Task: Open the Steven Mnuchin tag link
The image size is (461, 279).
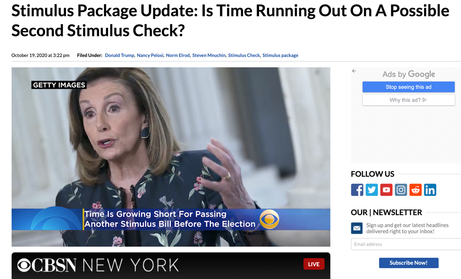Action: pos(209,55)
